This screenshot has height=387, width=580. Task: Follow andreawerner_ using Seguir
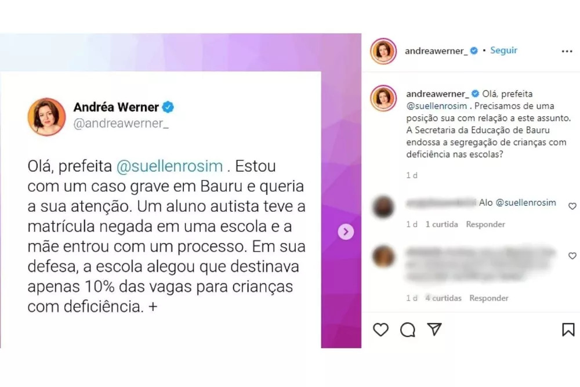point(503,50)
